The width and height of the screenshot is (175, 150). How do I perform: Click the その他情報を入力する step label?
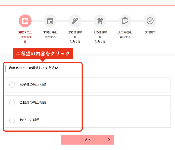(100, 37)
